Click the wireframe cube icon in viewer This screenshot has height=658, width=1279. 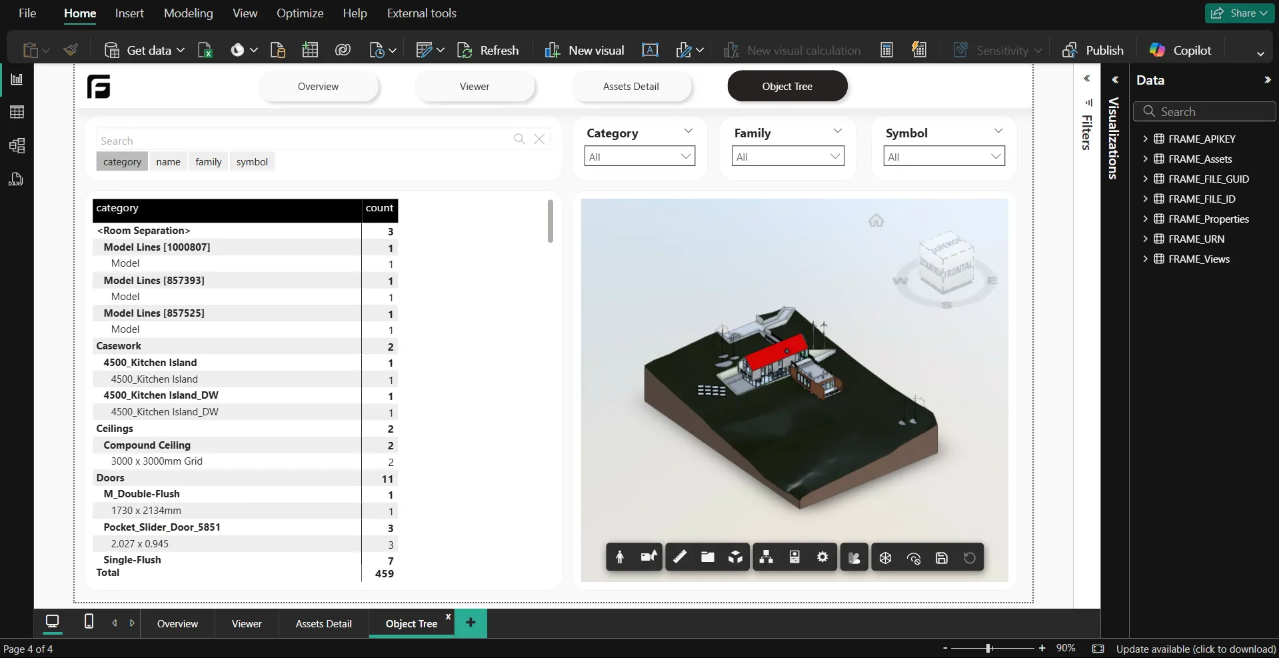[885, 557]
